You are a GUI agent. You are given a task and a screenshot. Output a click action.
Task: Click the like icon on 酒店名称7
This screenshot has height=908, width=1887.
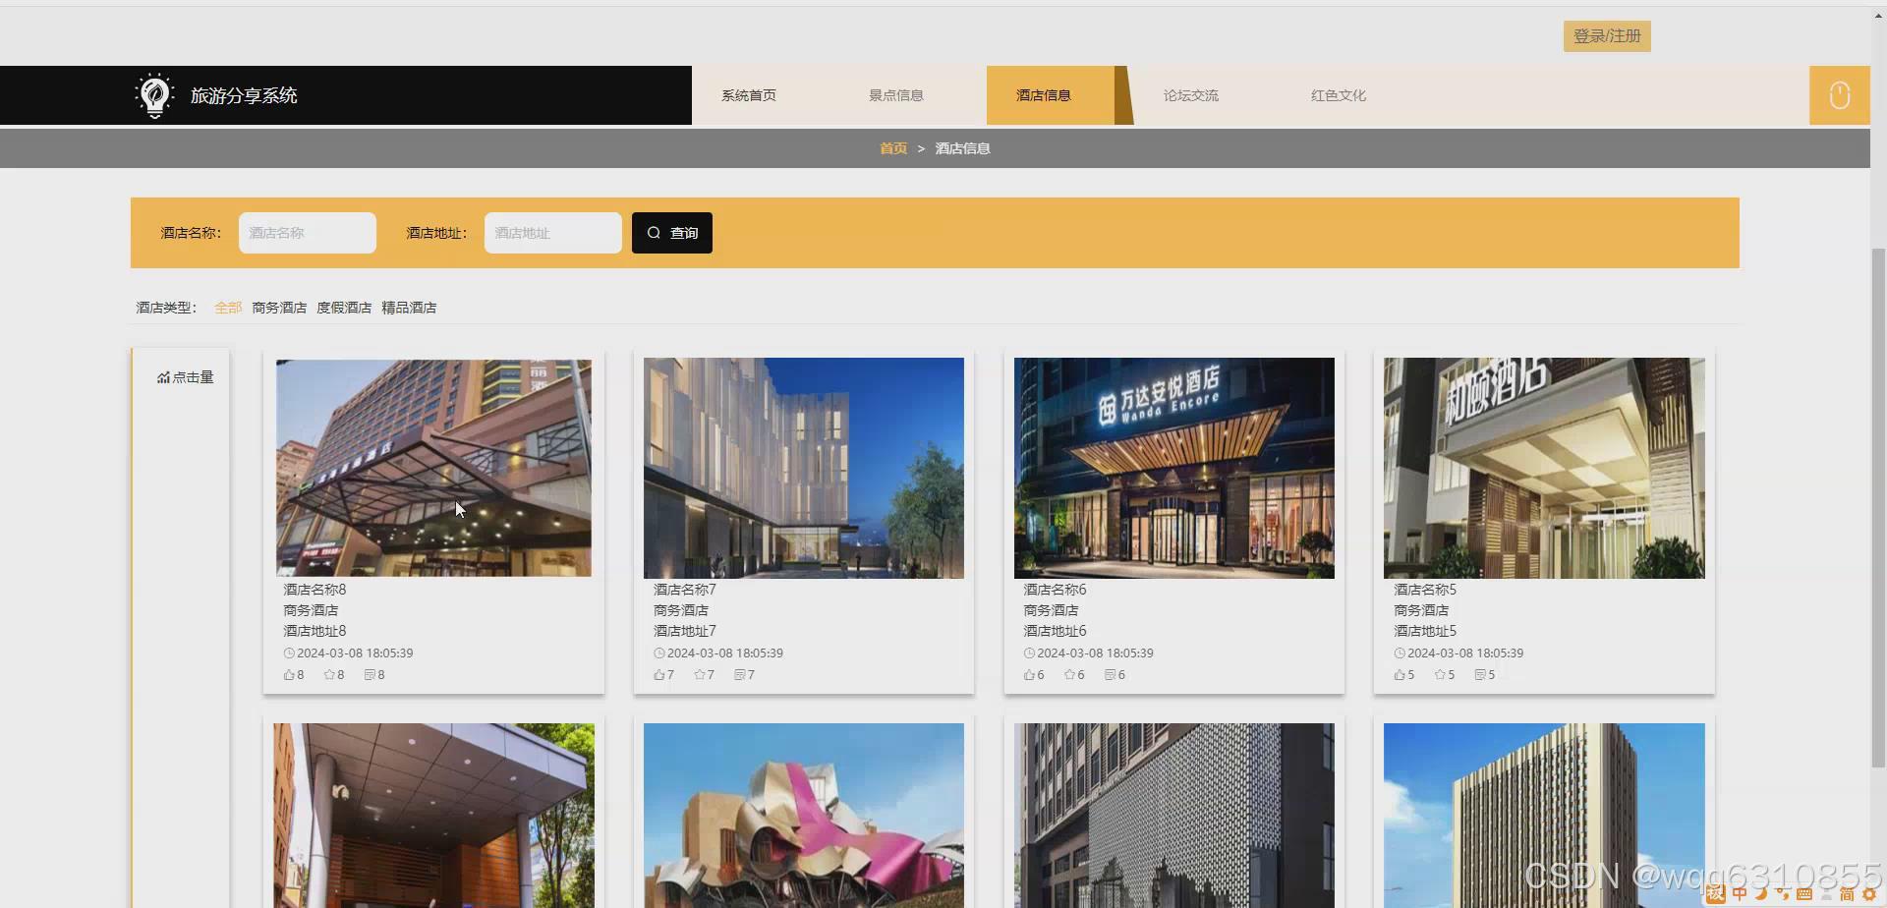pos(659,675)
